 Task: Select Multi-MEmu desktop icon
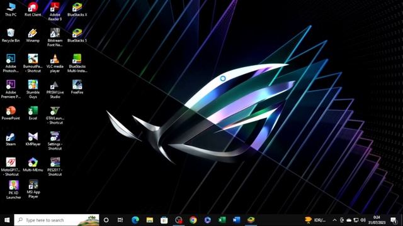coord(33,164)
